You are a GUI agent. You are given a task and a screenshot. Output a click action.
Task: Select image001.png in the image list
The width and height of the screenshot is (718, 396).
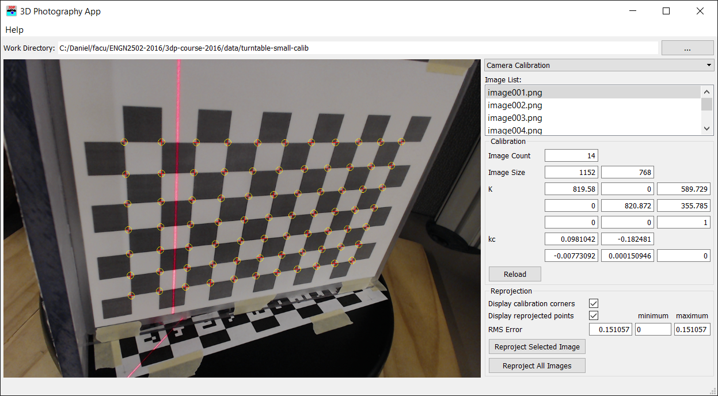pos(592,92)
